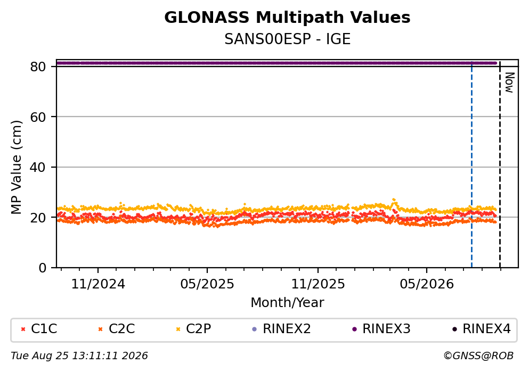Click the y-axis value 40
The height and width of the screenshot is (372, 529).
[x=38, y=168]
